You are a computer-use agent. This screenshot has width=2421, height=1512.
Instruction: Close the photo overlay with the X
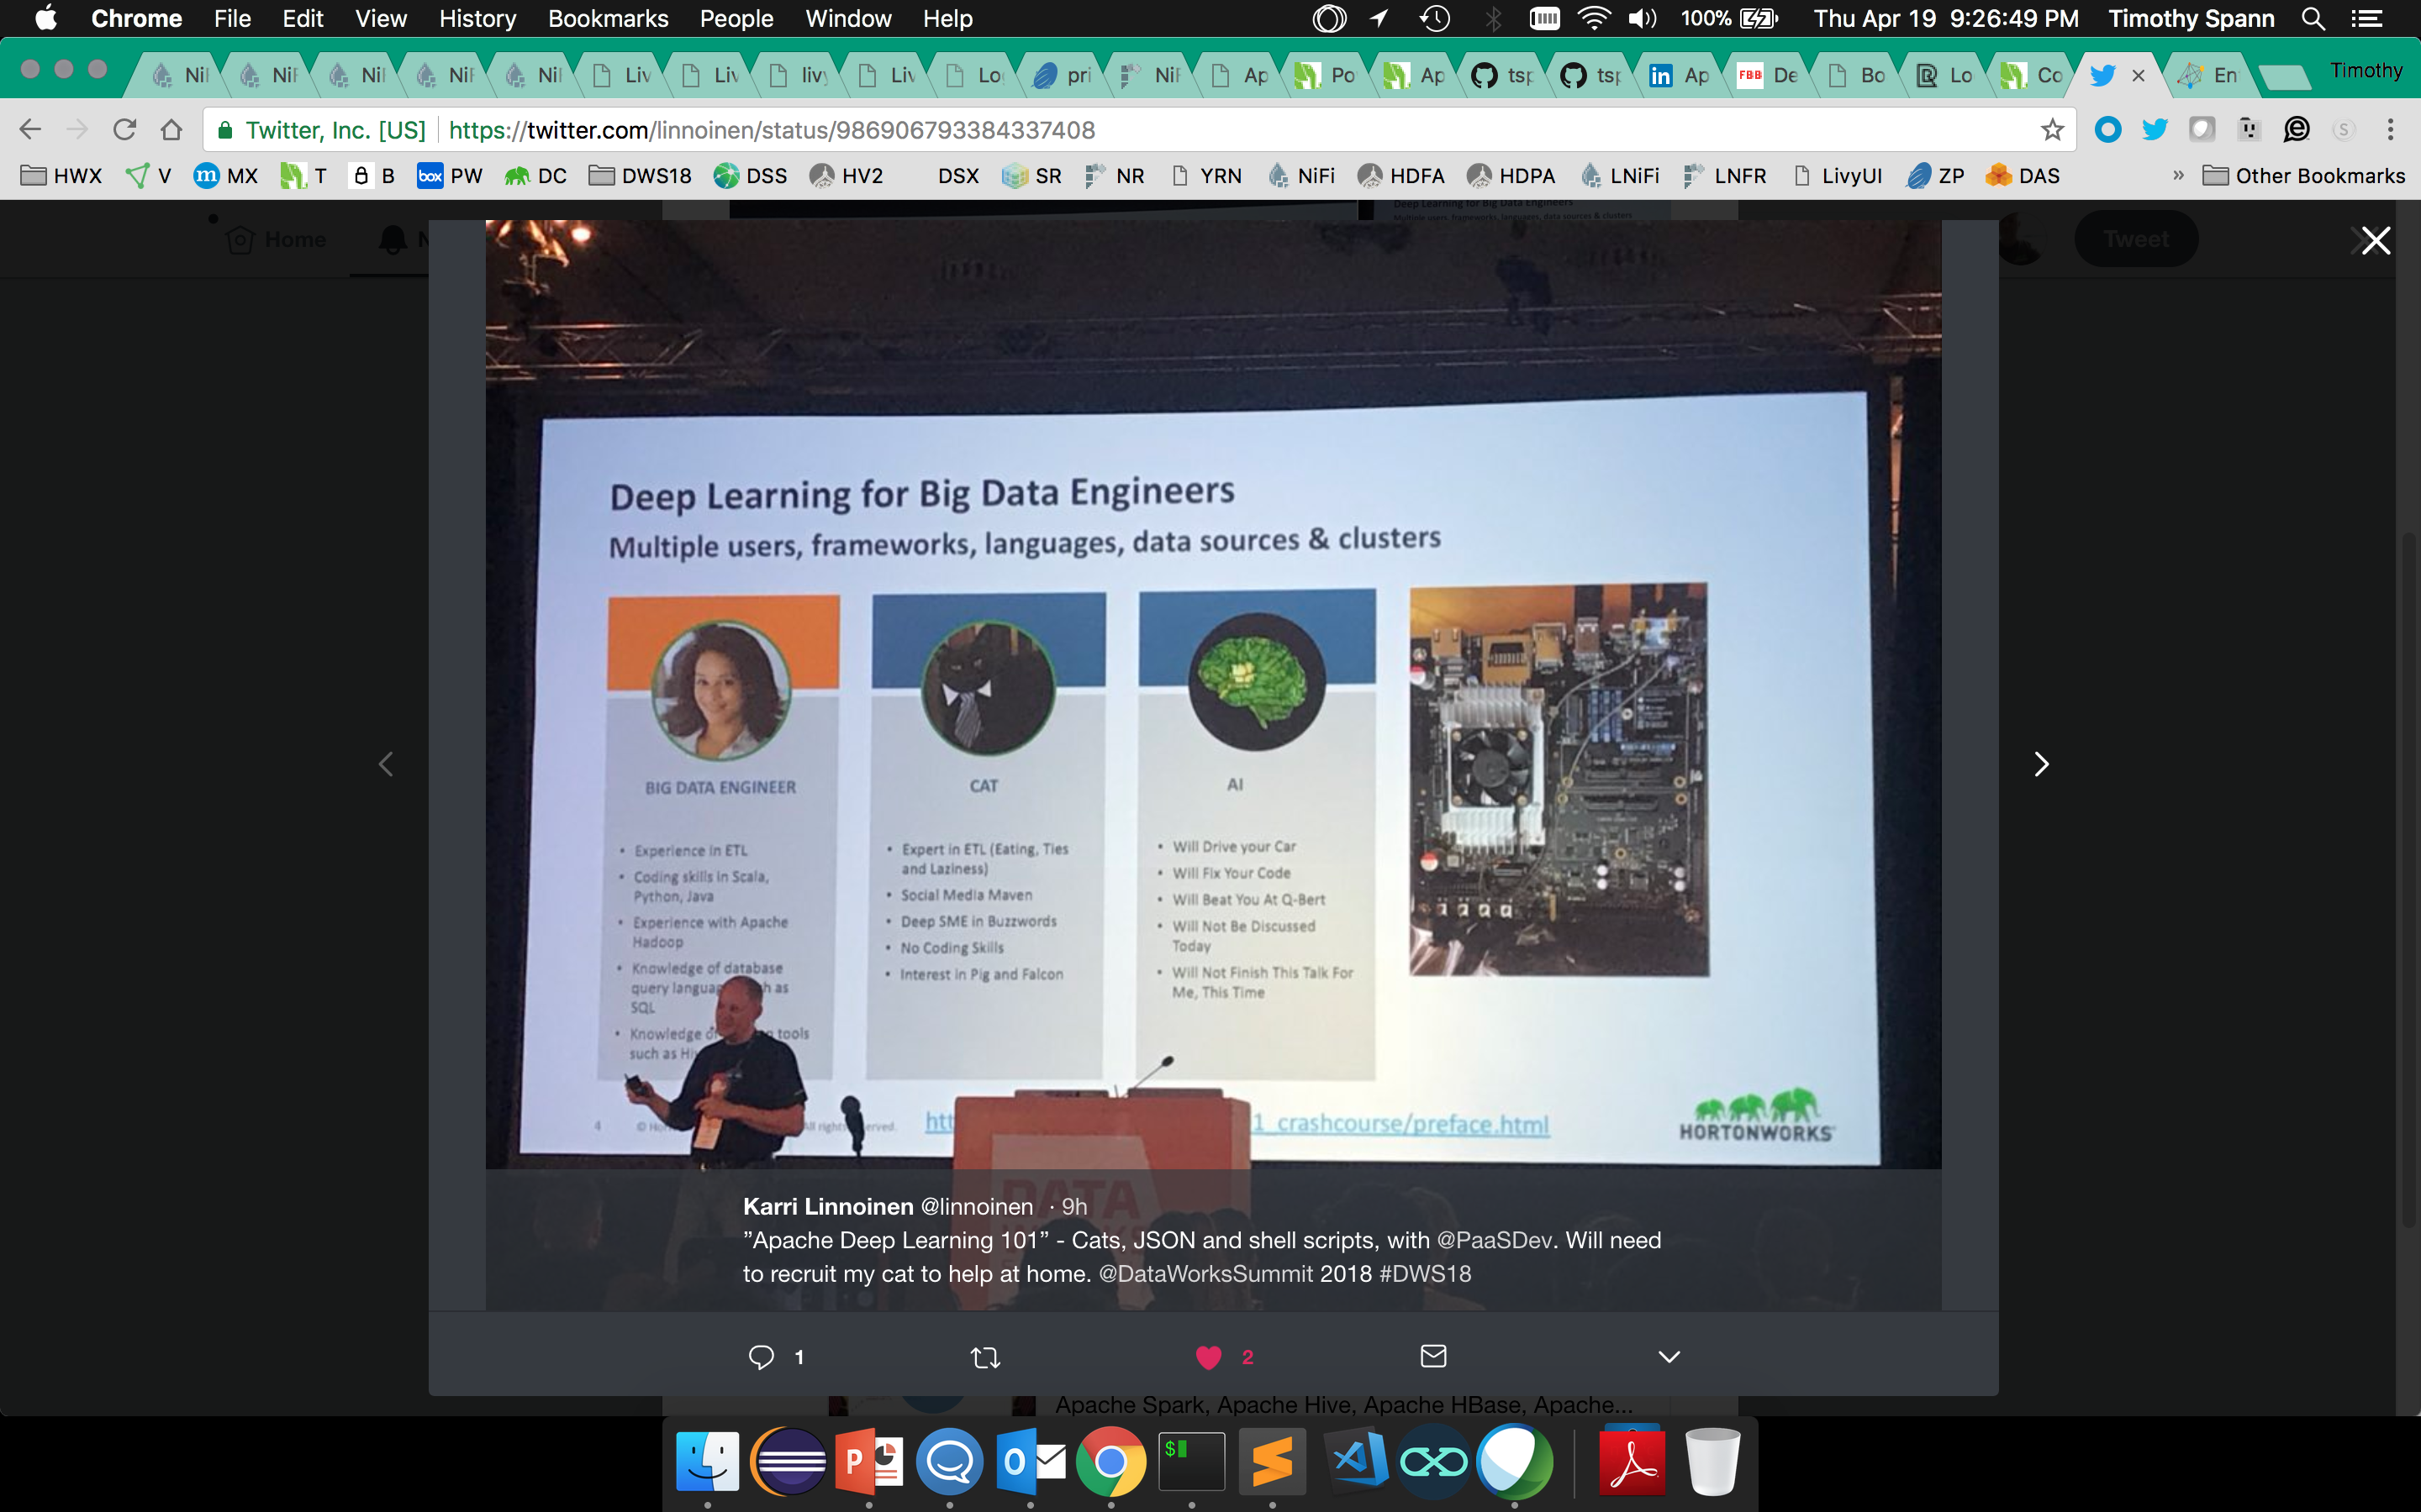[2375, 240]
